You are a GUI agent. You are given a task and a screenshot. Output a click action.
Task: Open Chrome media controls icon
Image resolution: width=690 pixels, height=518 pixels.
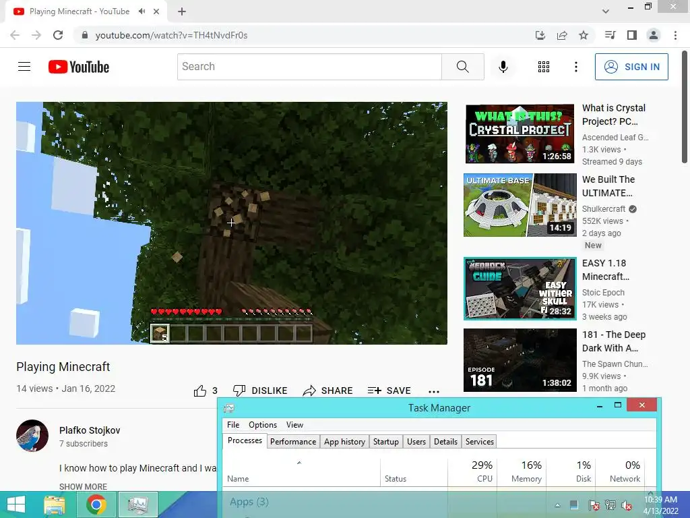(610, 35)
